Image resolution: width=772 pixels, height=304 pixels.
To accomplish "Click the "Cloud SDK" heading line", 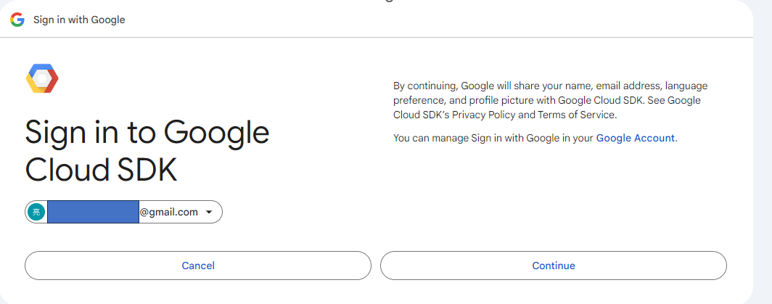I will coord(101,170).
